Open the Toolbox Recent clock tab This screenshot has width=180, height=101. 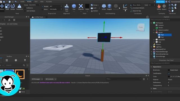click(x=16, y=60)
